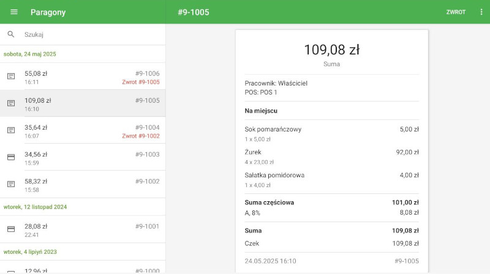Click the card icon for #9-1003
Screen dimensions: 490x274
11,157
